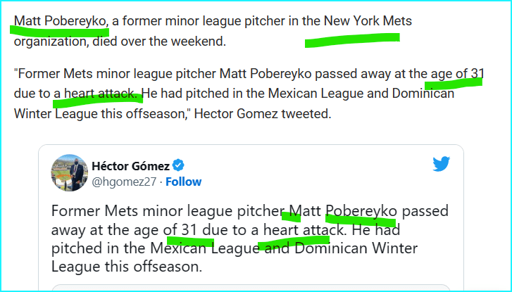Click "organization, died over the weekend" line
The height and width of the screenshot is (292, 512).
120,41
